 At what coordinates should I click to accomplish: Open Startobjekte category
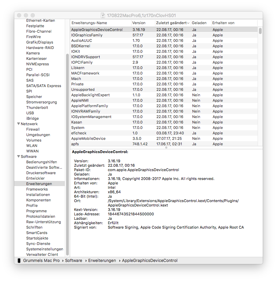[x=37, y=238]
